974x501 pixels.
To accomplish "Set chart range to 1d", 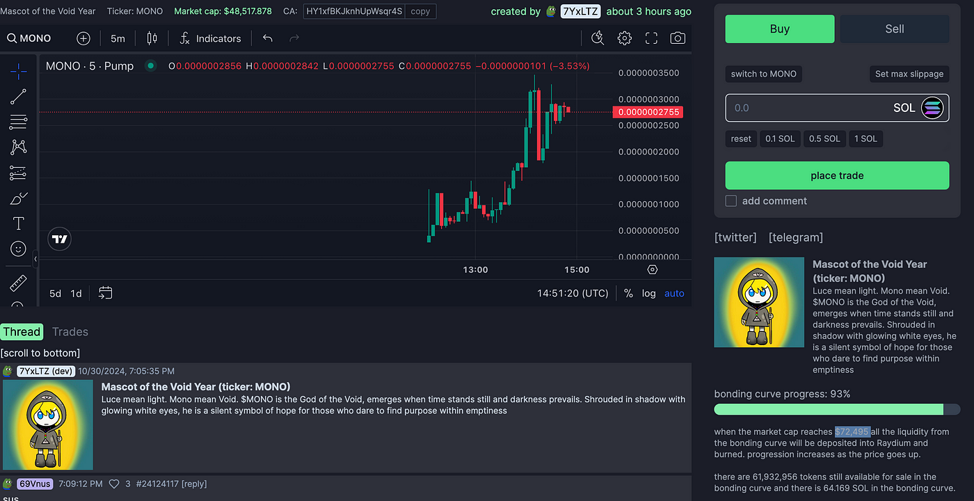I will (x=76, y=293).
